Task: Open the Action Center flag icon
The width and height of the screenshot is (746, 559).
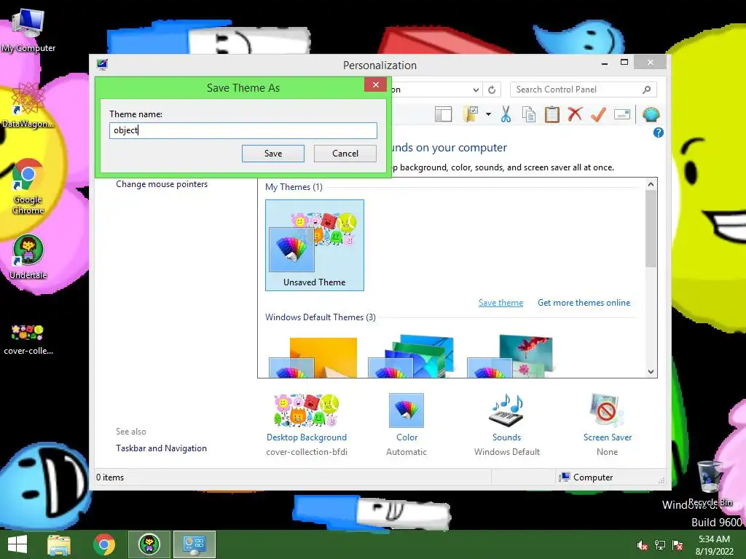Action: 678,545
